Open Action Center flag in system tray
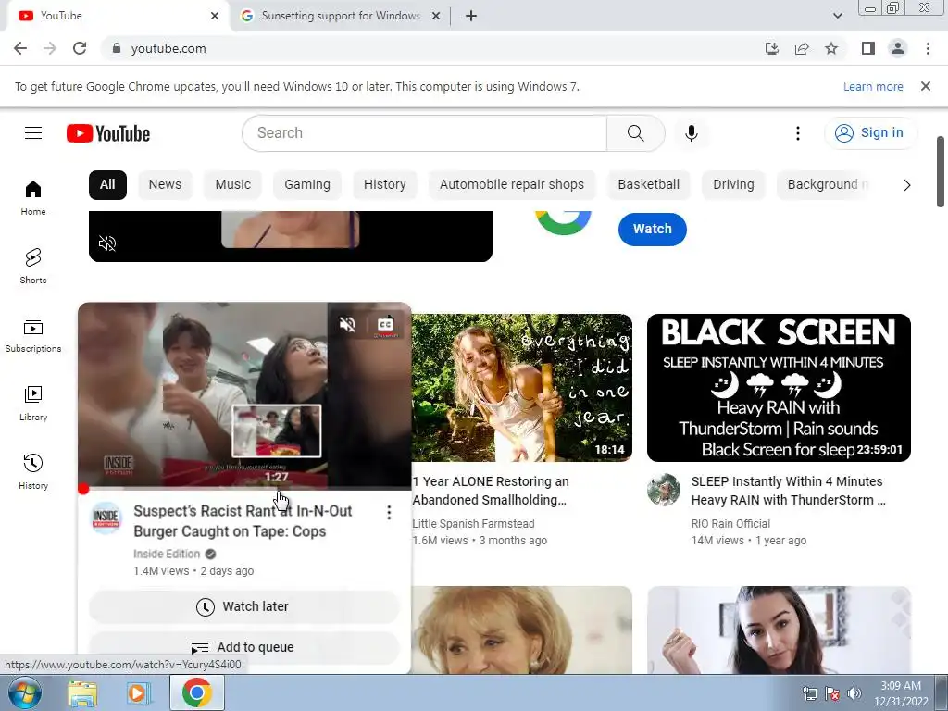 point(832,693)
